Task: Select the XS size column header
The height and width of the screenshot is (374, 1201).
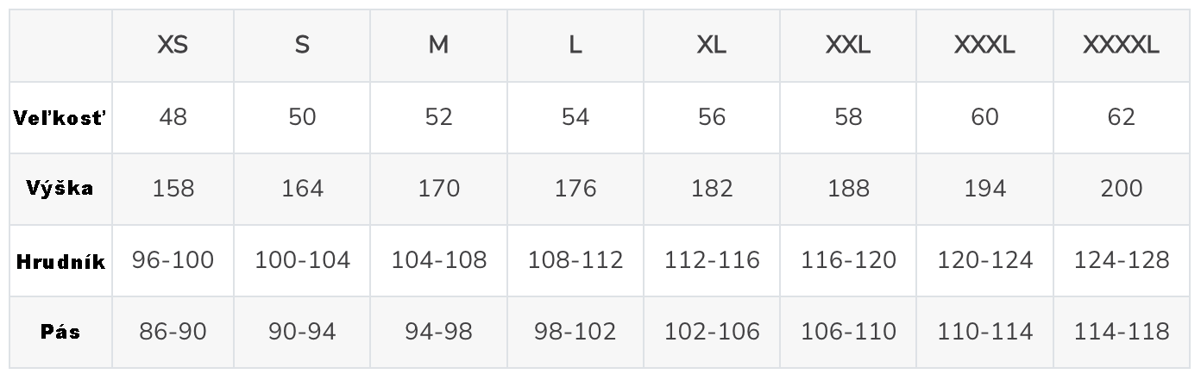Action: coord(173,46)
